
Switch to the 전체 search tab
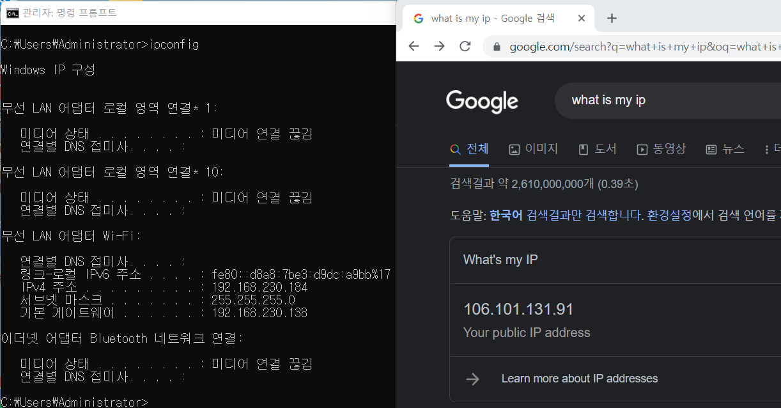click(469, 149)
